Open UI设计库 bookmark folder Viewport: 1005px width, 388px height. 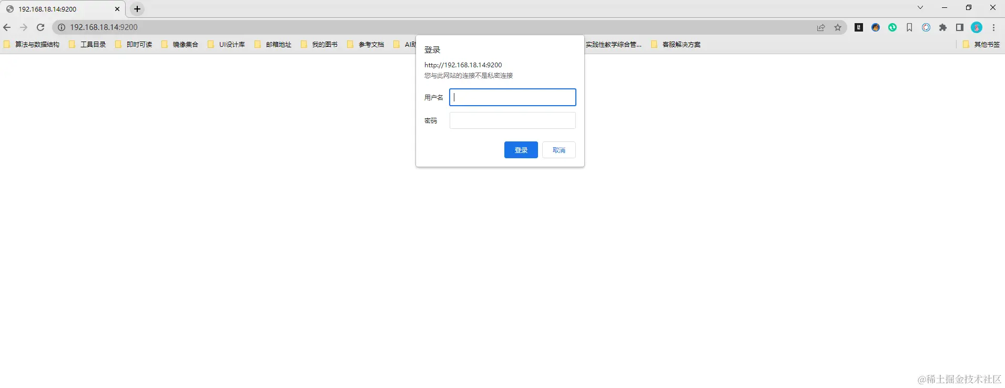tap(226, 45)
